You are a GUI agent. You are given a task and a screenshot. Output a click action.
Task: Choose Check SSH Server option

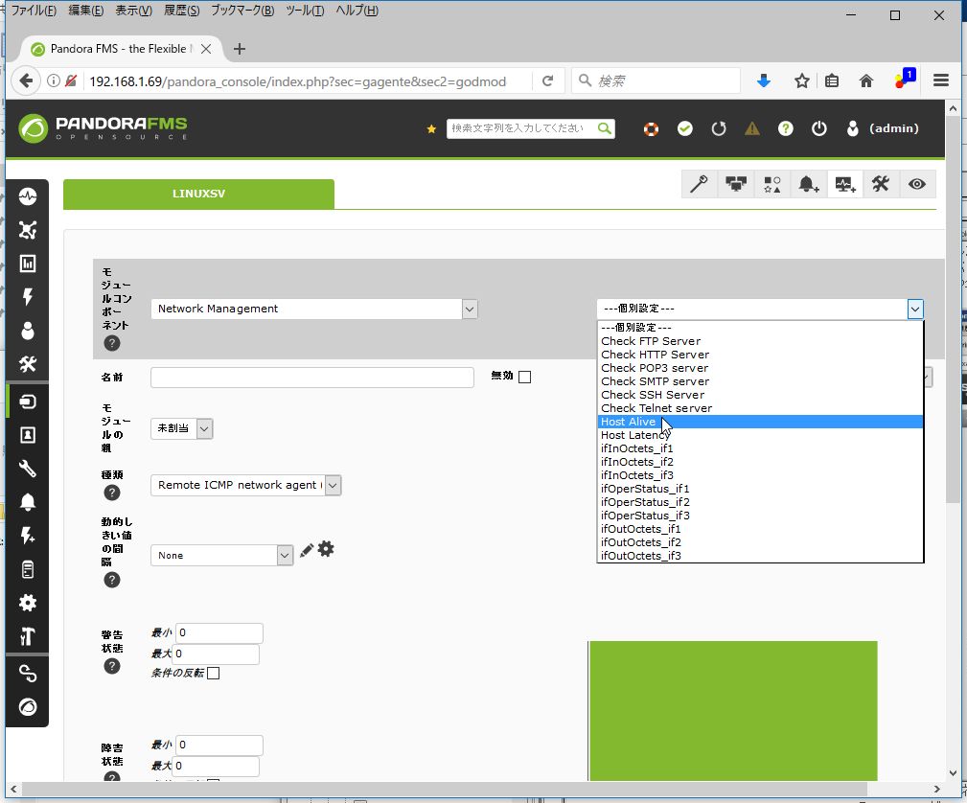coord(760,396)
